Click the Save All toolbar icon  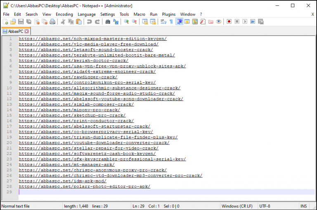[29, 21]
